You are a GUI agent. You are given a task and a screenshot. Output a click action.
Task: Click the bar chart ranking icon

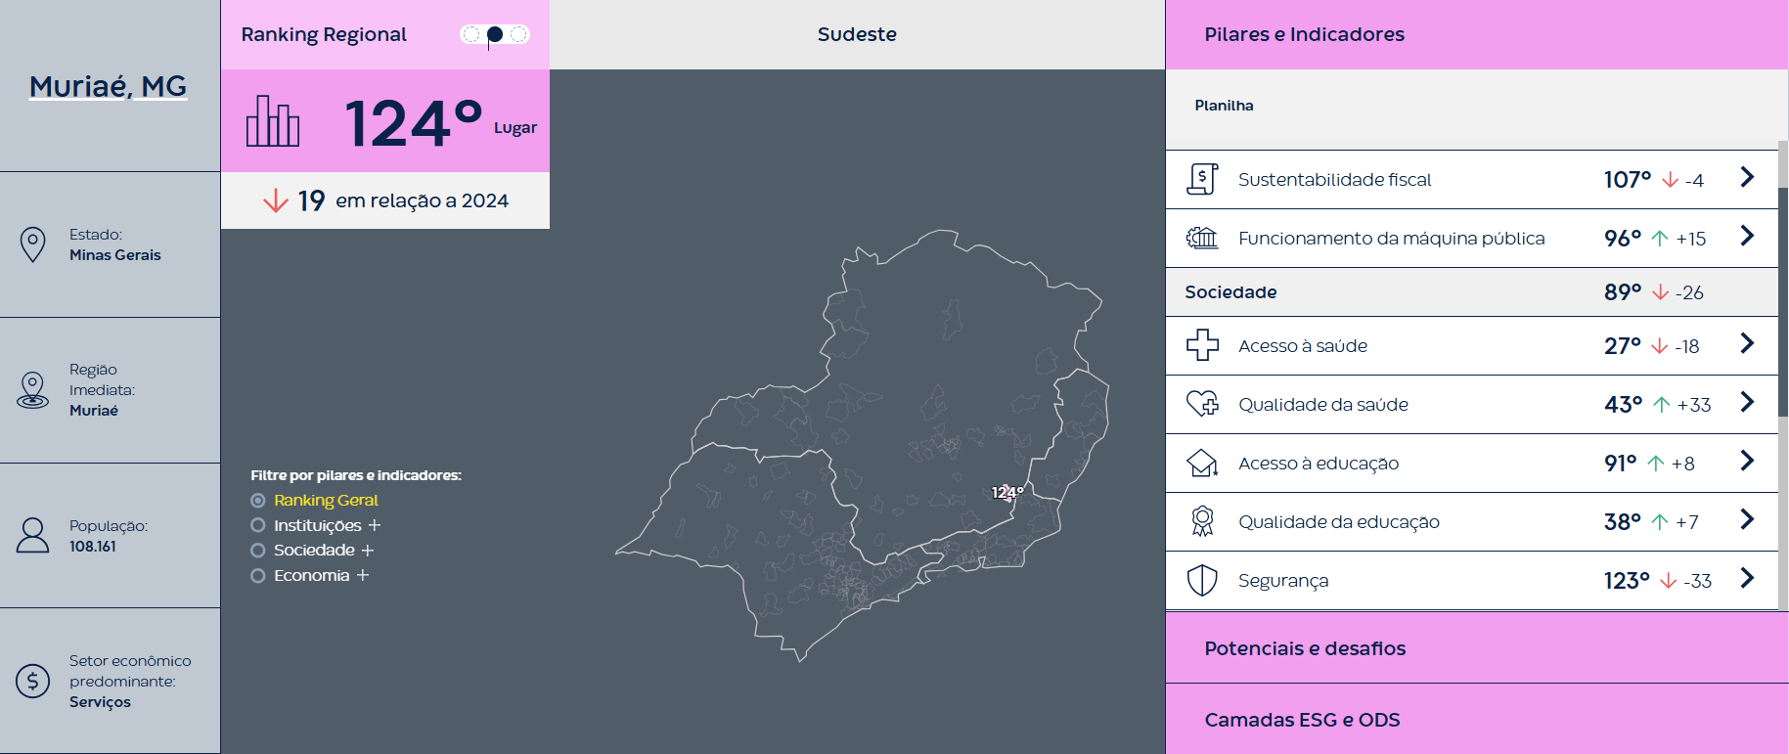point(273,121)
